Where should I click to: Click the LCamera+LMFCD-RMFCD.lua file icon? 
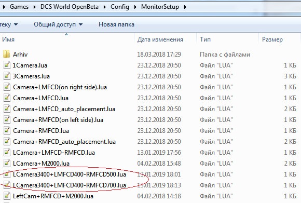pyautogui.click(x=7, y=153)
